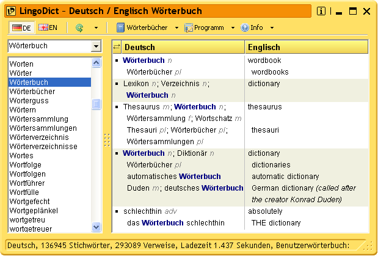Click the Info help icon

point(245,27)
